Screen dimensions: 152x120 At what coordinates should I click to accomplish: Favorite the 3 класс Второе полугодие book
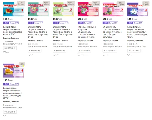104,55
